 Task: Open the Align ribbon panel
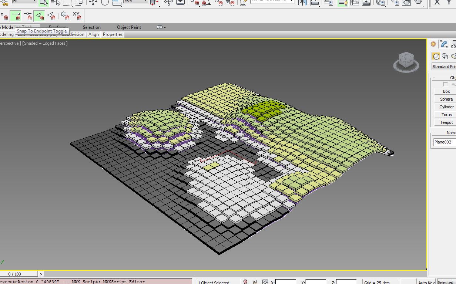tap(94, 34)
